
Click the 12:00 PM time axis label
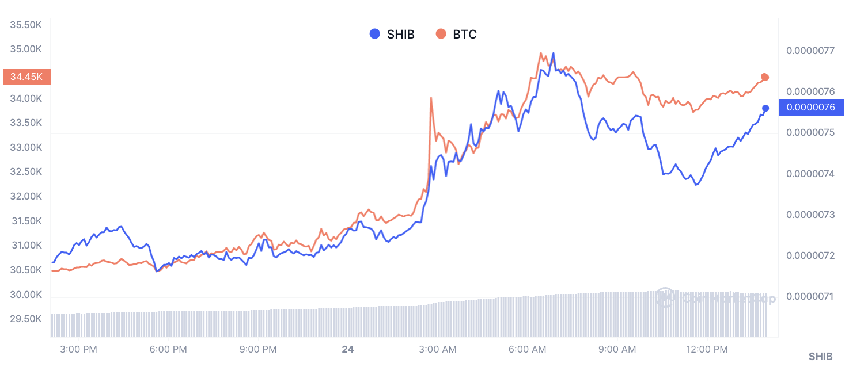[708, 349]
